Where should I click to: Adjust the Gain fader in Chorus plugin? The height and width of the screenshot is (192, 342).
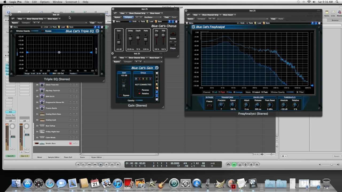tap(119, 42)
